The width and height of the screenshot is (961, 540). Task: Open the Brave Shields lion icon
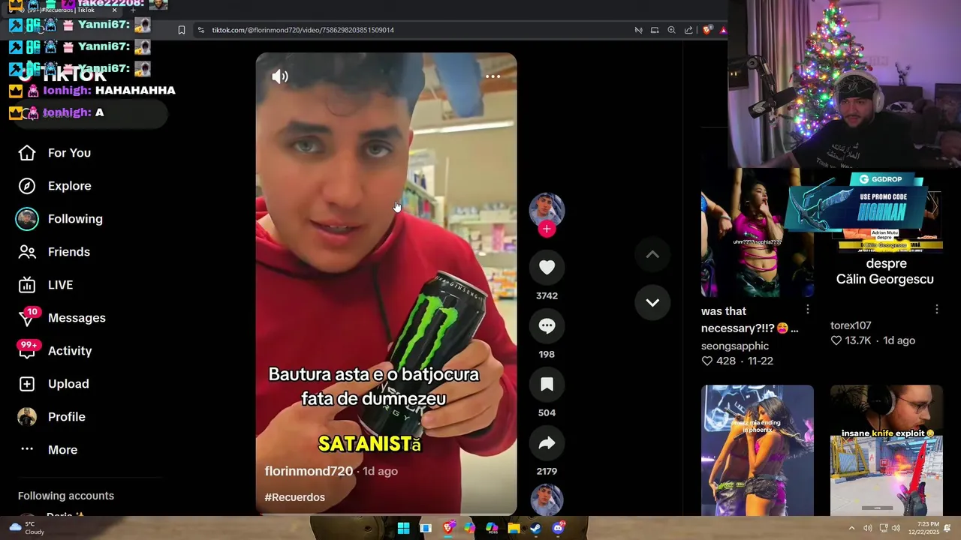[707, 30]
